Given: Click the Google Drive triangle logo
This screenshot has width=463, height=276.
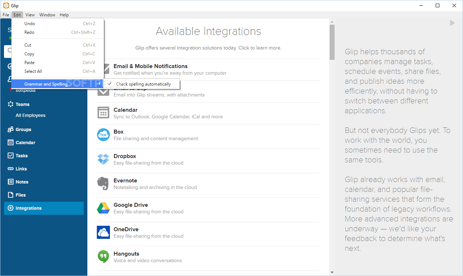Looking at the screenshot, I should click(x=103, y=208).
